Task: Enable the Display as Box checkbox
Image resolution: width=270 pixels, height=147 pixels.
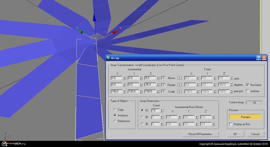Action: click(x=231, y=124)
